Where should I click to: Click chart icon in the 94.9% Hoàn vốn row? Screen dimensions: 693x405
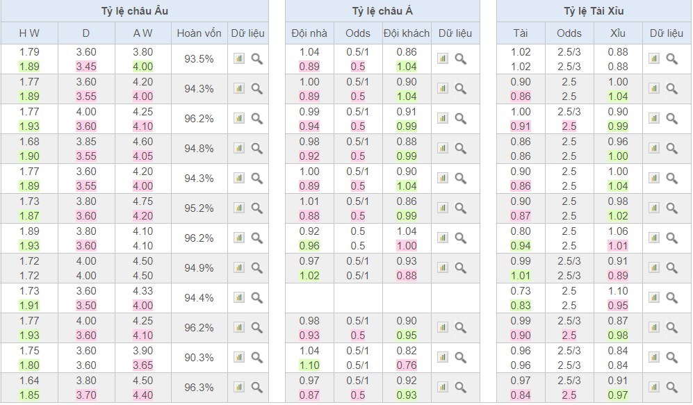point(238,268)
